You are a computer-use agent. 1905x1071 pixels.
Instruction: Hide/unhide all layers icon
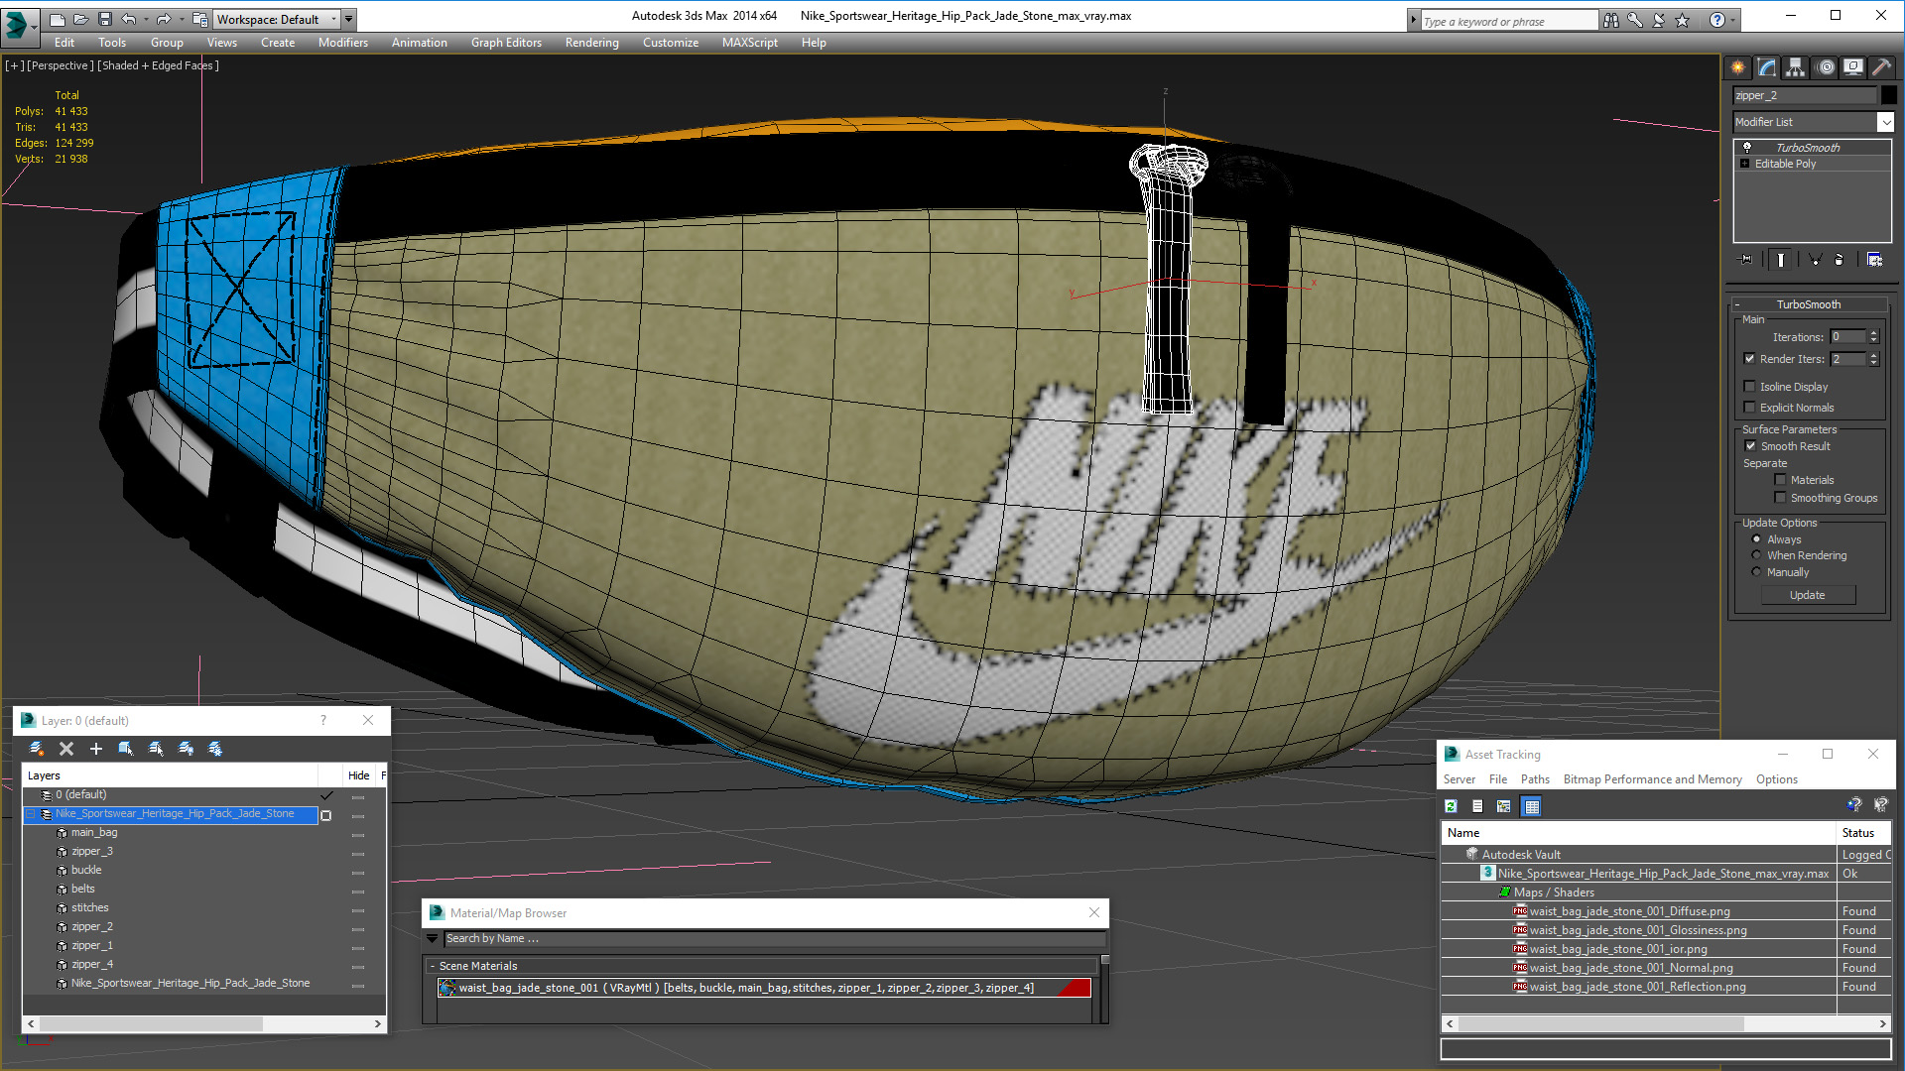pos(186,749)
